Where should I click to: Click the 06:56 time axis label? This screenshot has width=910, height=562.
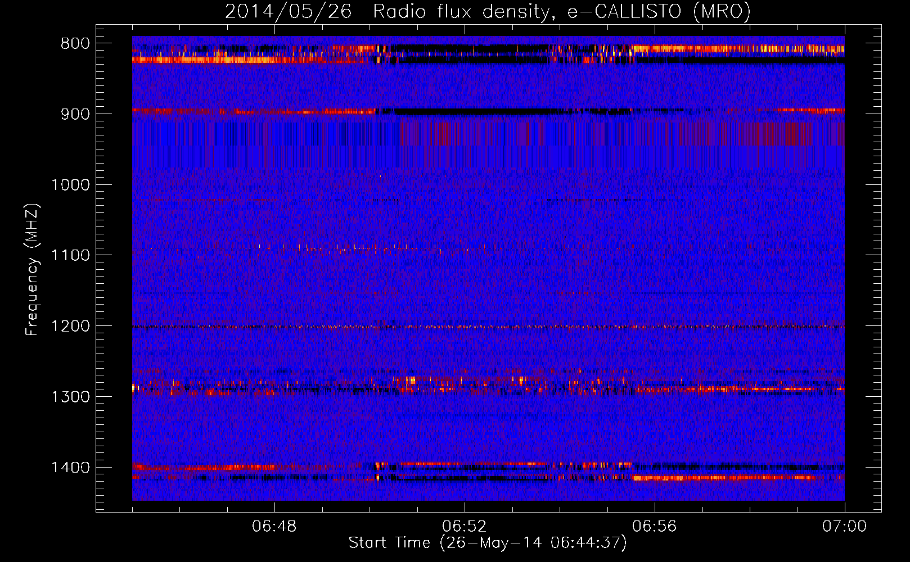[x=655, y=527]
